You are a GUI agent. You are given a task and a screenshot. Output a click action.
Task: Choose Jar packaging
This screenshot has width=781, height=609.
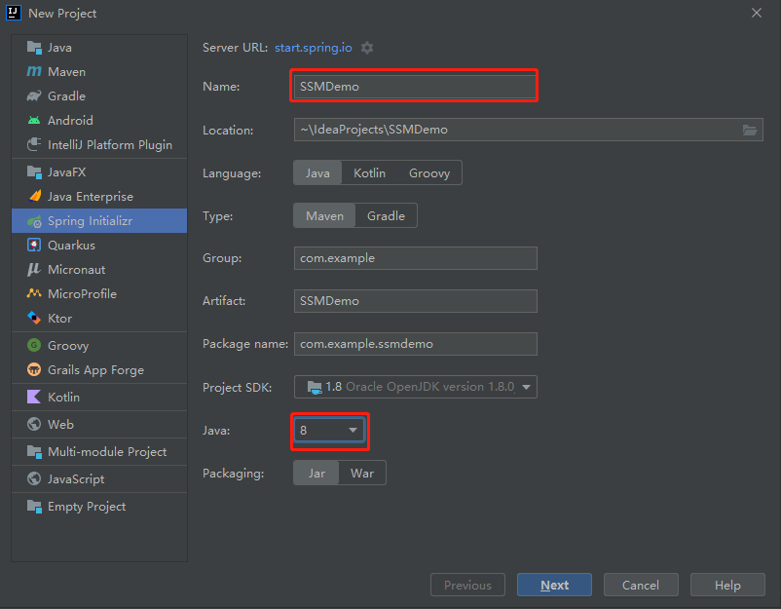316,473
